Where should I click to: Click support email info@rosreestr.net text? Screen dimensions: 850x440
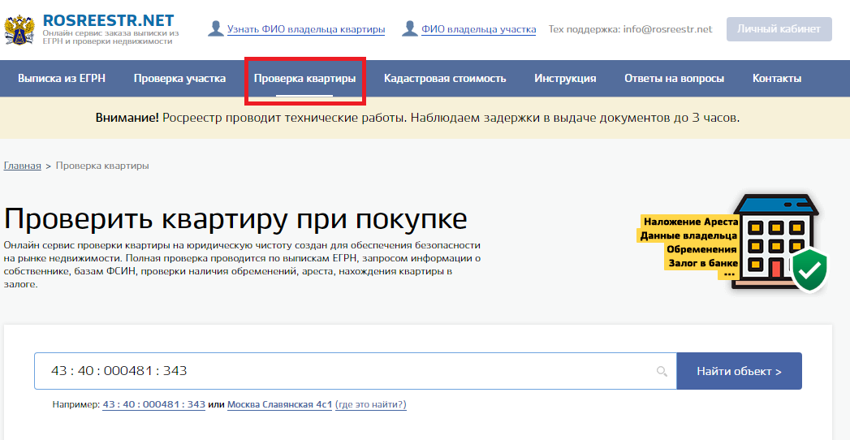click(x=667, y=29)
